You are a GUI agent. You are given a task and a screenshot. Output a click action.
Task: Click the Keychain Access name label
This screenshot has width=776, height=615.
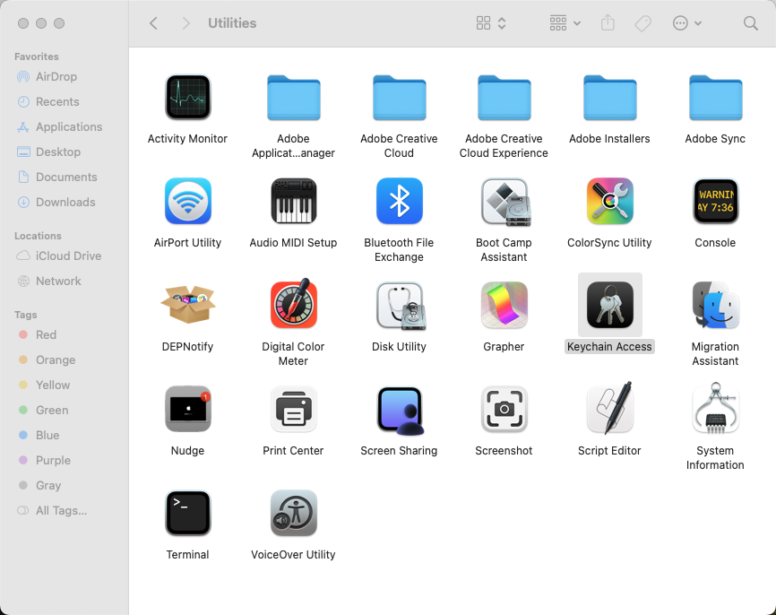coord(609,347)
